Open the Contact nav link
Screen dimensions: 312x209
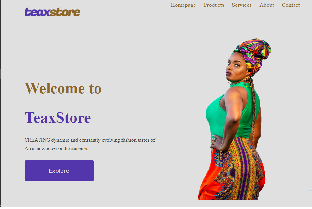pos(291,5)
